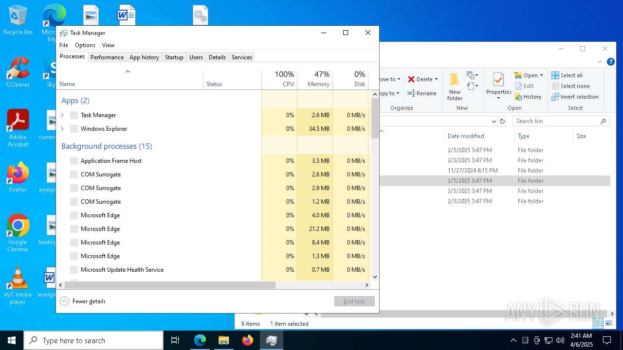Open the Delete dropdown arrow

coord(436,79)
